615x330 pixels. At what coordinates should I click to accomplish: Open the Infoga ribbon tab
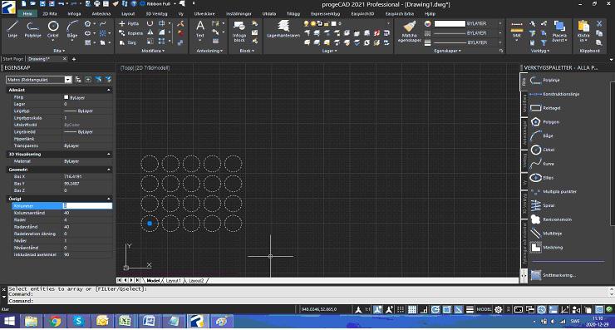pyautogui.click(x=74, y=14)
